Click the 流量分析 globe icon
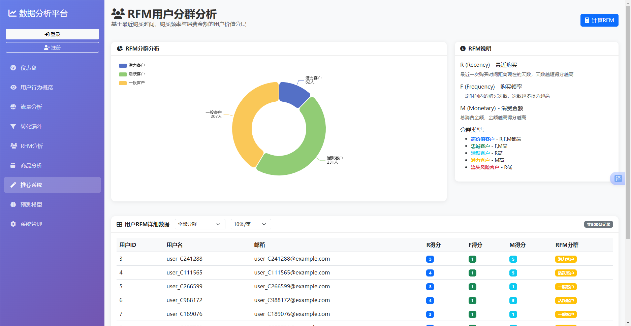This screenshot has width=631, height=326. click(13, 107)
